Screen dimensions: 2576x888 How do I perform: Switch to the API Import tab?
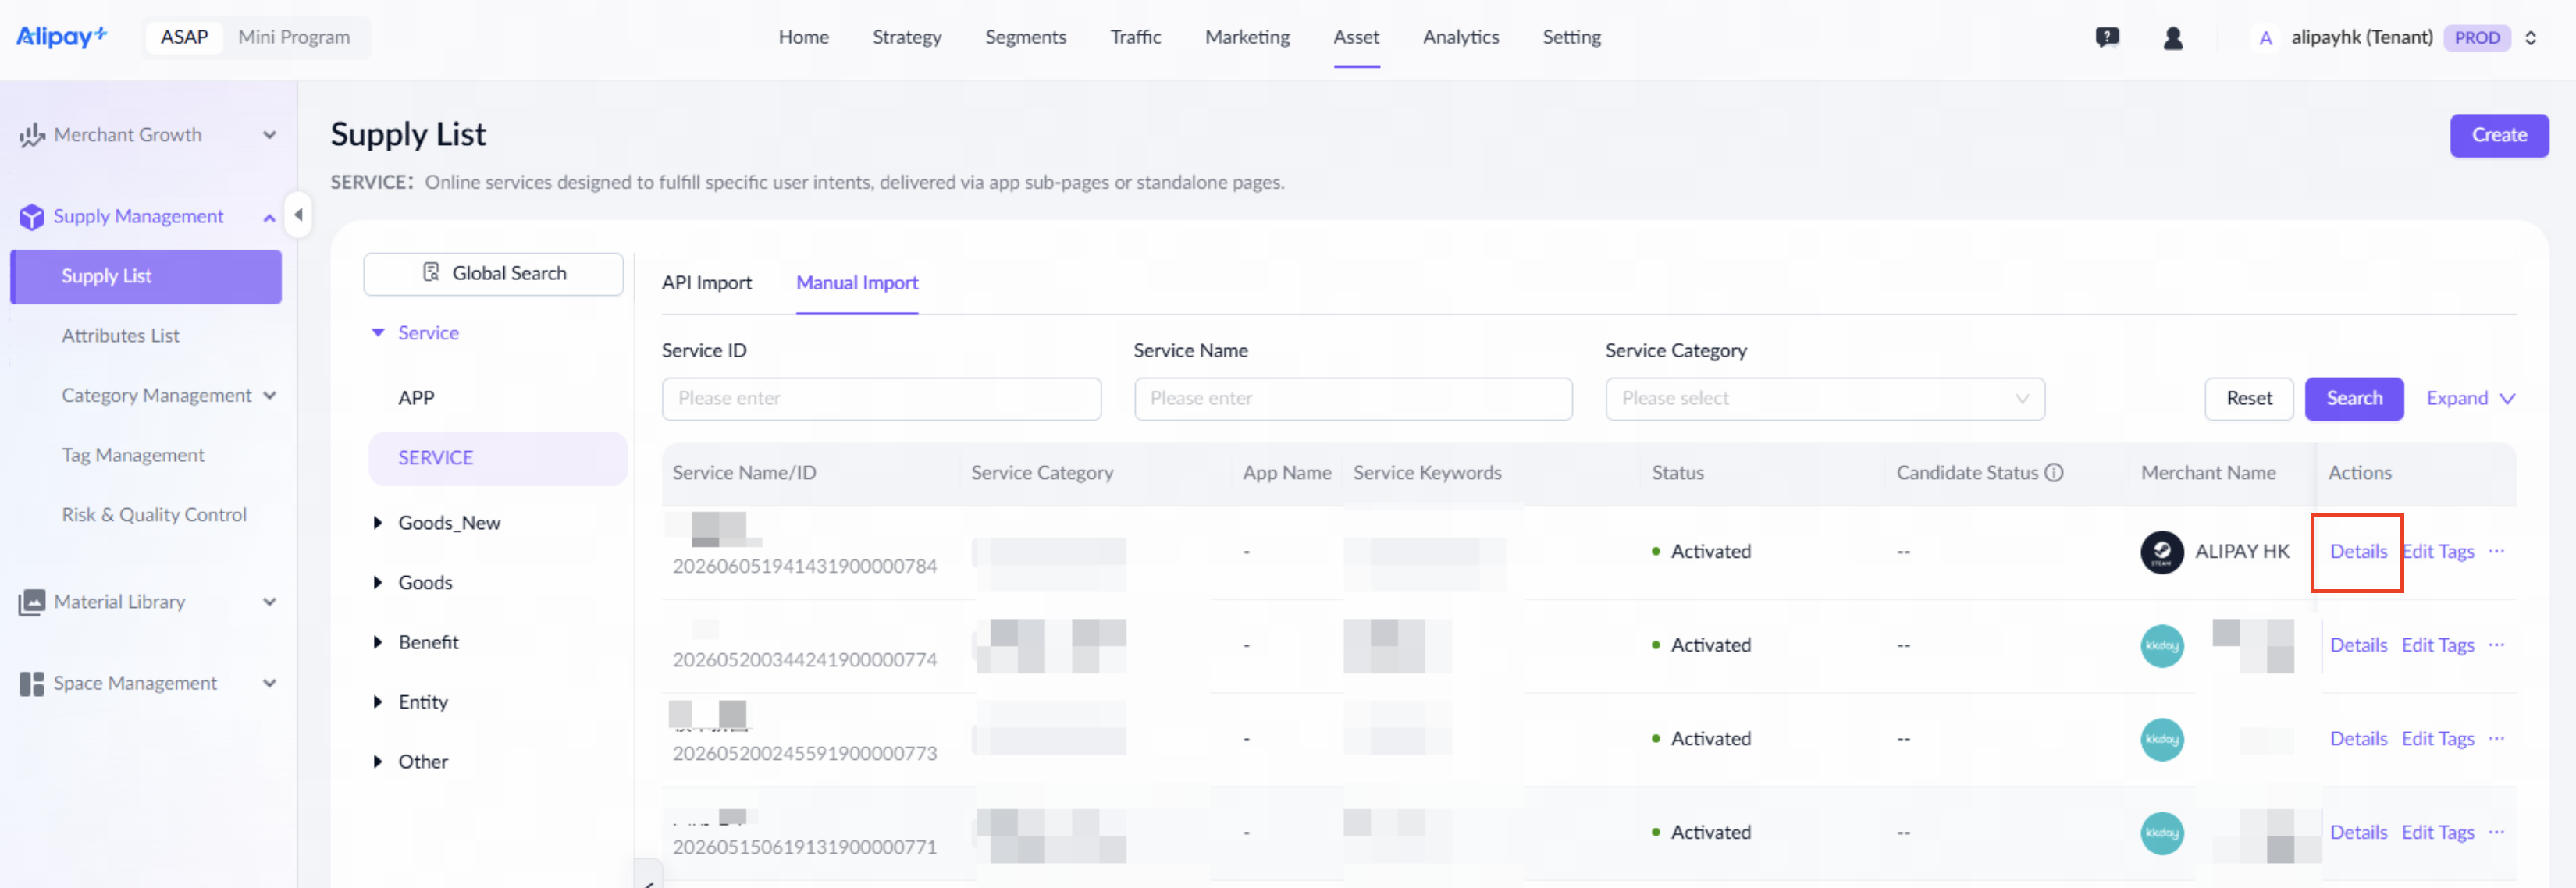pos(706,283)
